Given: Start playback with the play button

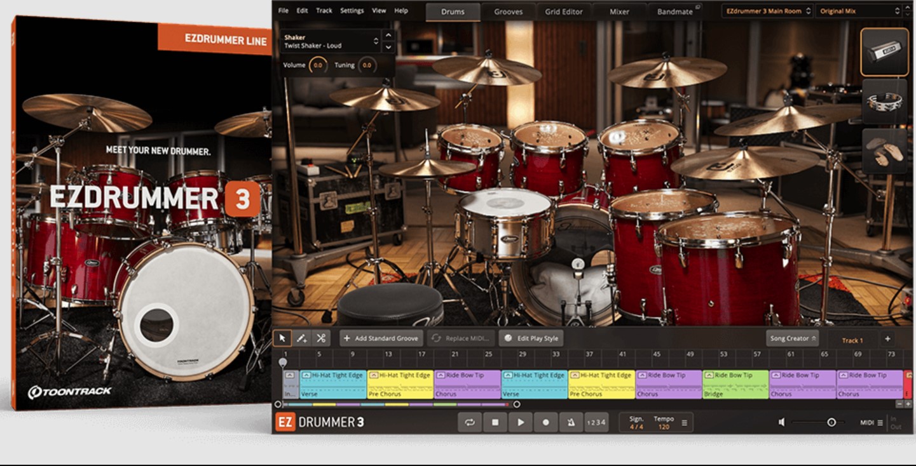Looking at the screenshot, I should point(521,422).
